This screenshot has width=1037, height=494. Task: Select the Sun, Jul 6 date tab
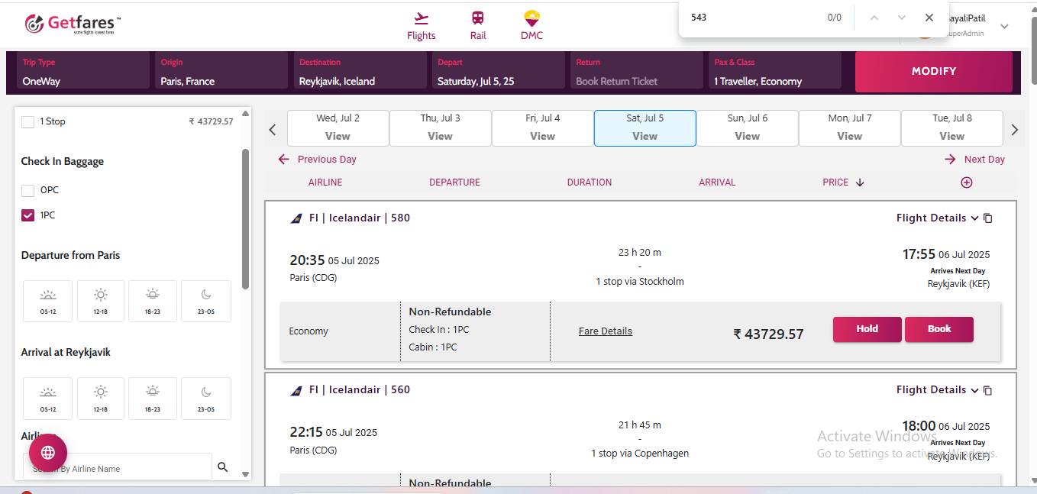pos(747,128)
